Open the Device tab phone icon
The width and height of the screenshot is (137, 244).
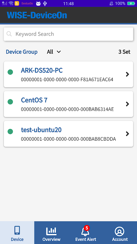[x=17, y=230]
